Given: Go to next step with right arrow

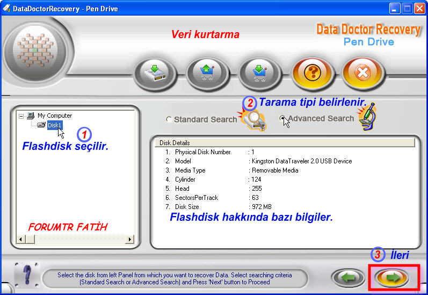Looking at the screenshot, I should (392, 277).
